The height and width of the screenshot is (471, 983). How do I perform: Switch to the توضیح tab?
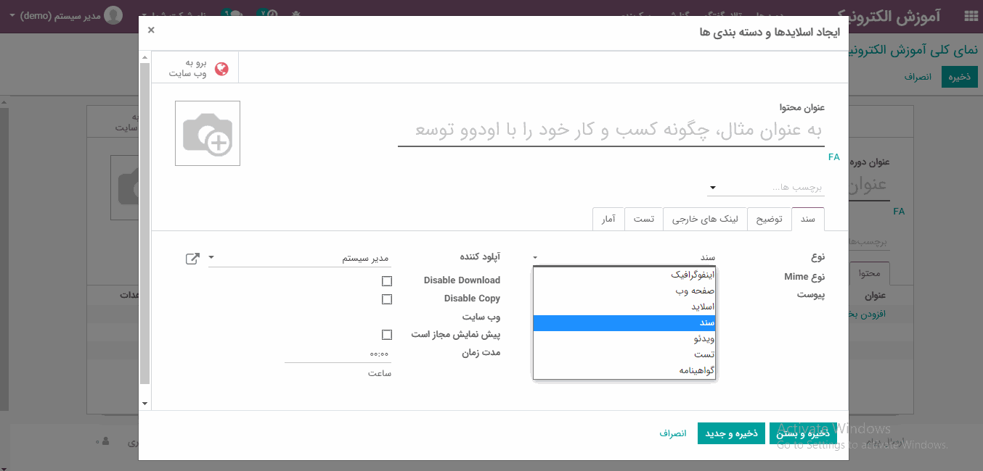(x=770, y=219)
